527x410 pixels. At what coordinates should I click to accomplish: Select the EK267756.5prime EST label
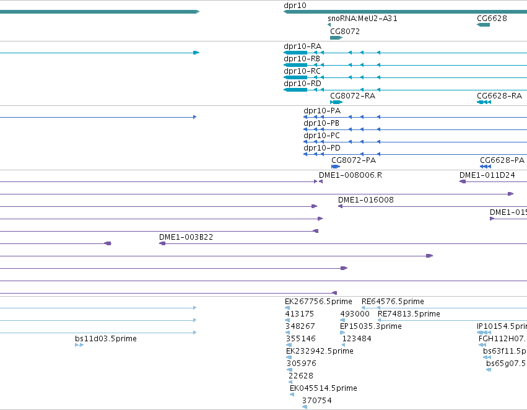(318, 302)
